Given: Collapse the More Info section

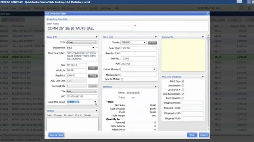Looking at the screenshot, I should pyautogui.click(x=156, y=37).
